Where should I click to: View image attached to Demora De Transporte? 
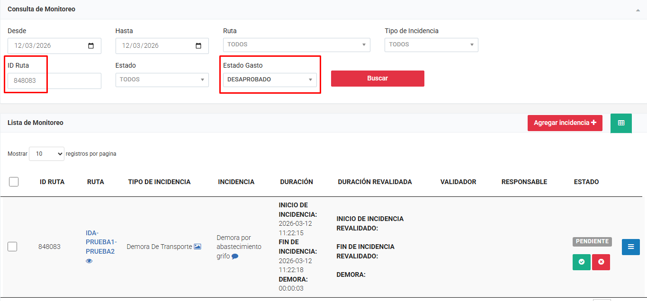198,247
